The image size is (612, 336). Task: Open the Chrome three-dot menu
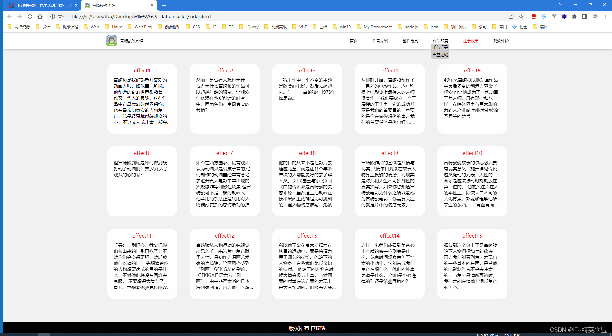tap(605, 17)
